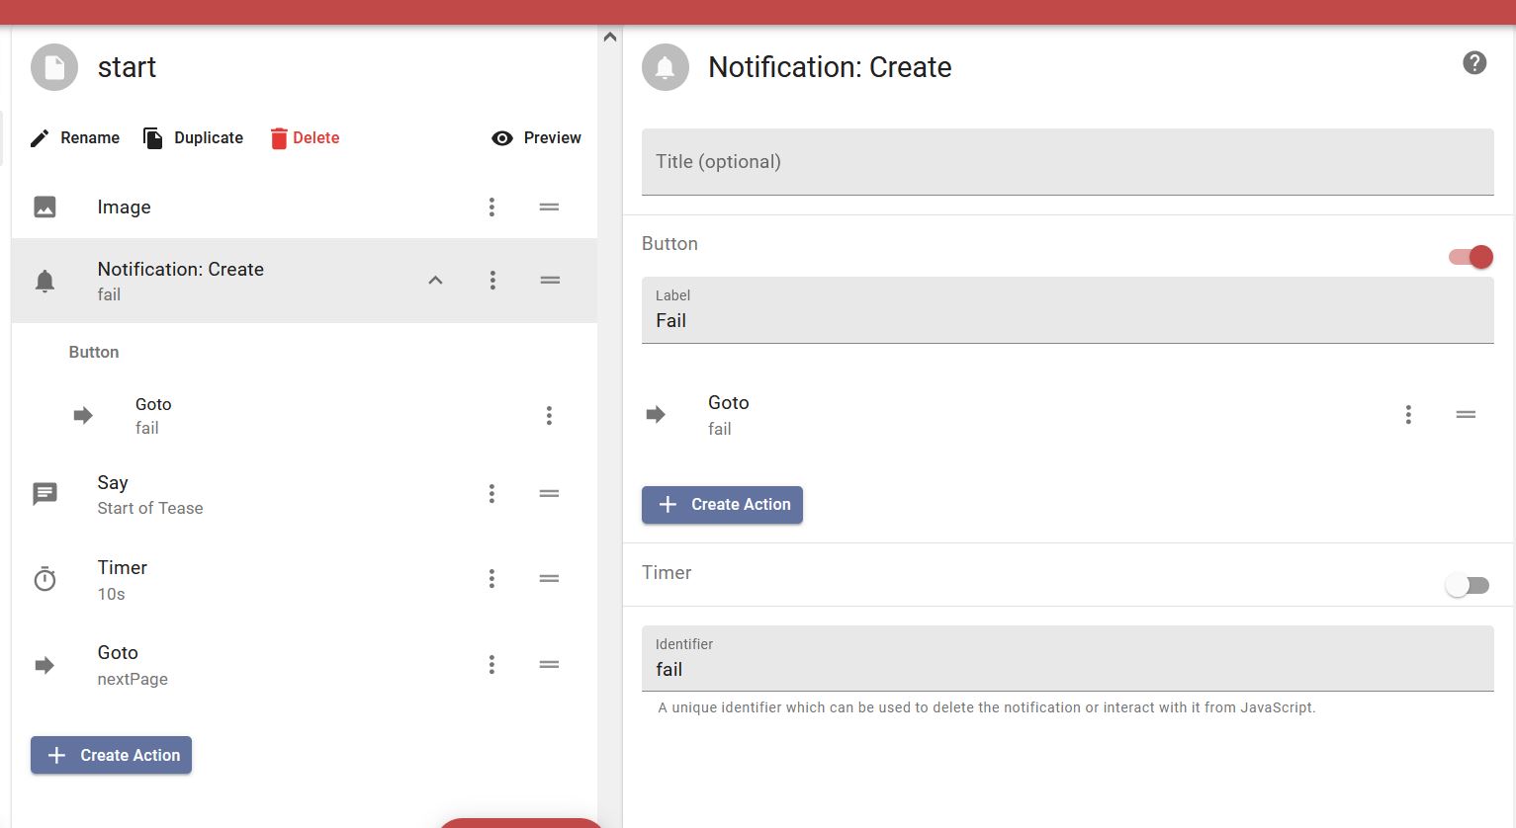Click the Timer stopwatch icon
This screenshot has height=828, width=1516.
click(x=45, y=579)
